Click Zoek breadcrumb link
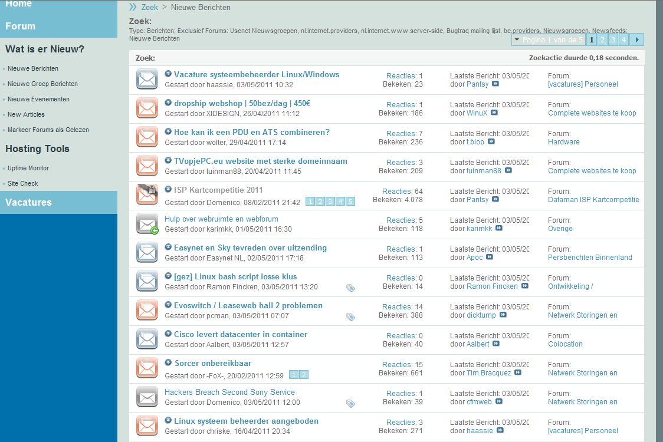 tap(150, 7)
